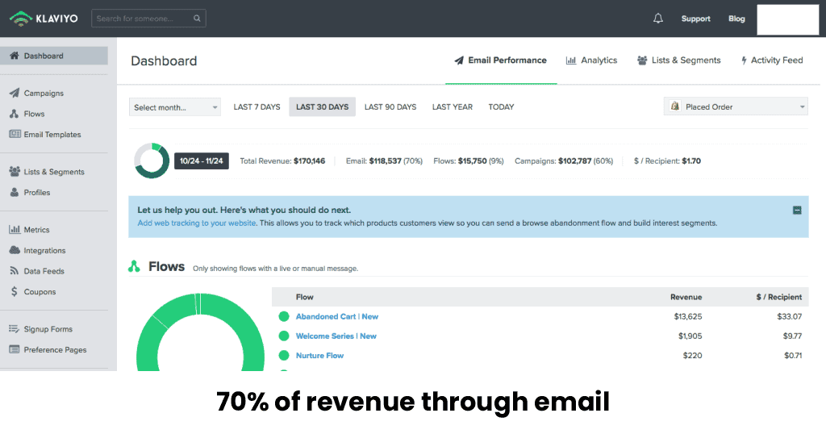Open Coupons in sidebar

pyautogui.click(x=40, y=291)
